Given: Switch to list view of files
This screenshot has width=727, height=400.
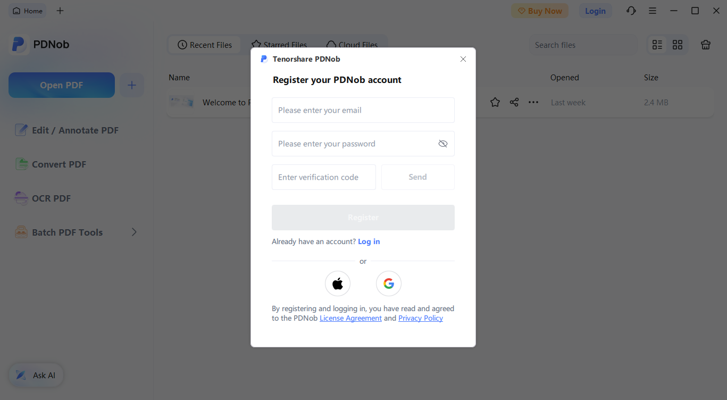Looking at the screenshot, I should (657, 45).
